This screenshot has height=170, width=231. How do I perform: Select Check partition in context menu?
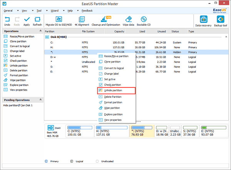coord(116,85)
